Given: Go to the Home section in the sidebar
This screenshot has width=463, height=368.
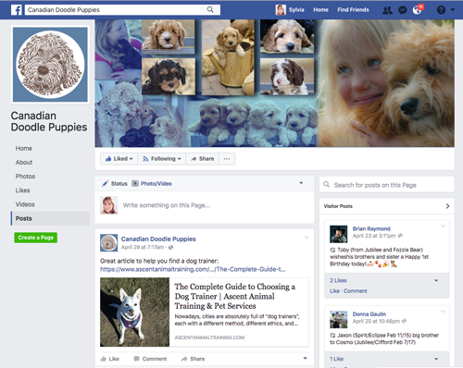Looking at the screenshot, I should (x=24, y=148).
